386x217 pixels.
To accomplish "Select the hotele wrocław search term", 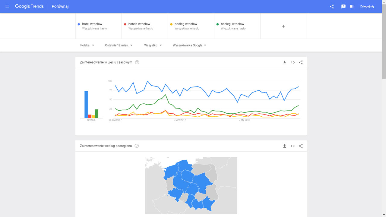I will pos(145,26).
